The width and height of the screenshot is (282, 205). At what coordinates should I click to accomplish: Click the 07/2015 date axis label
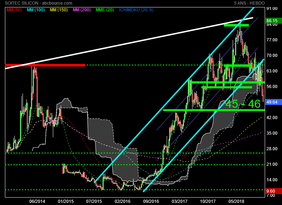(x=94, y=201)
